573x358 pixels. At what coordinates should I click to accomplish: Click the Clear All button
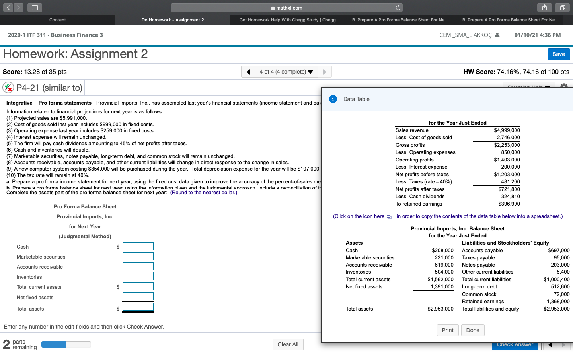(288, 344)
